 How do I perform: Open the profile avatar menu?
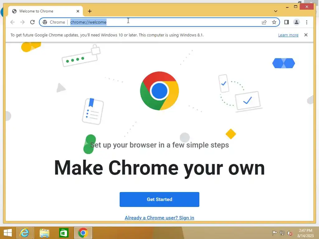click(x=297, y=22)
